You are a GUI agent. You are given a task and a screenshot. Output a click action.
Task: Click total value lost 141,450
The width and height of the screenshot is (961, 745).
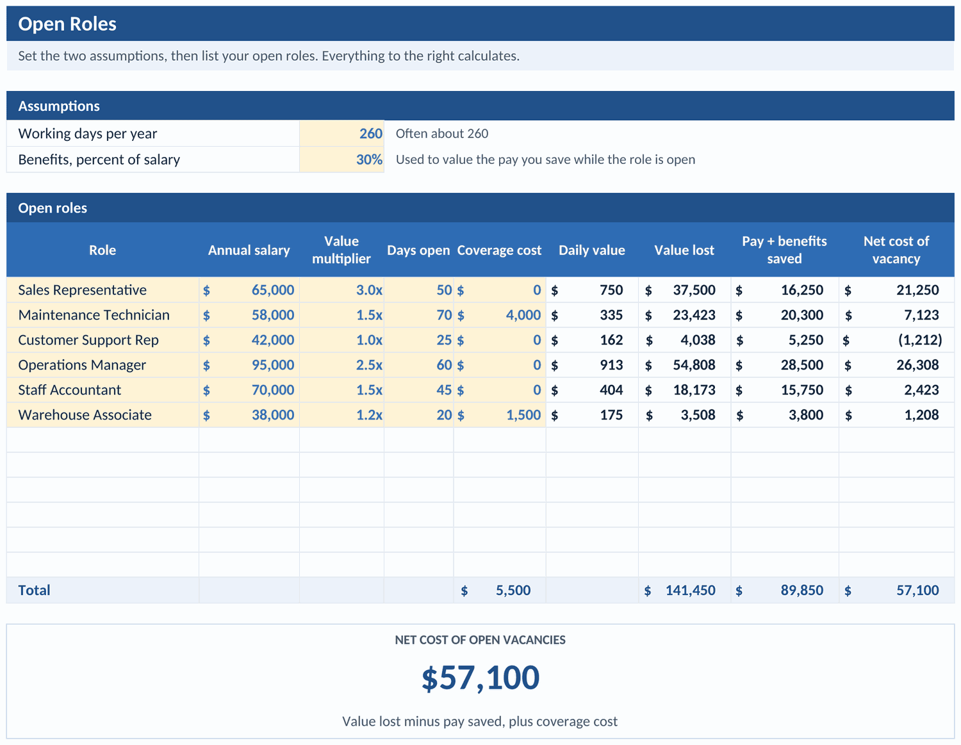pyautogui.click(x=684, y=590)
